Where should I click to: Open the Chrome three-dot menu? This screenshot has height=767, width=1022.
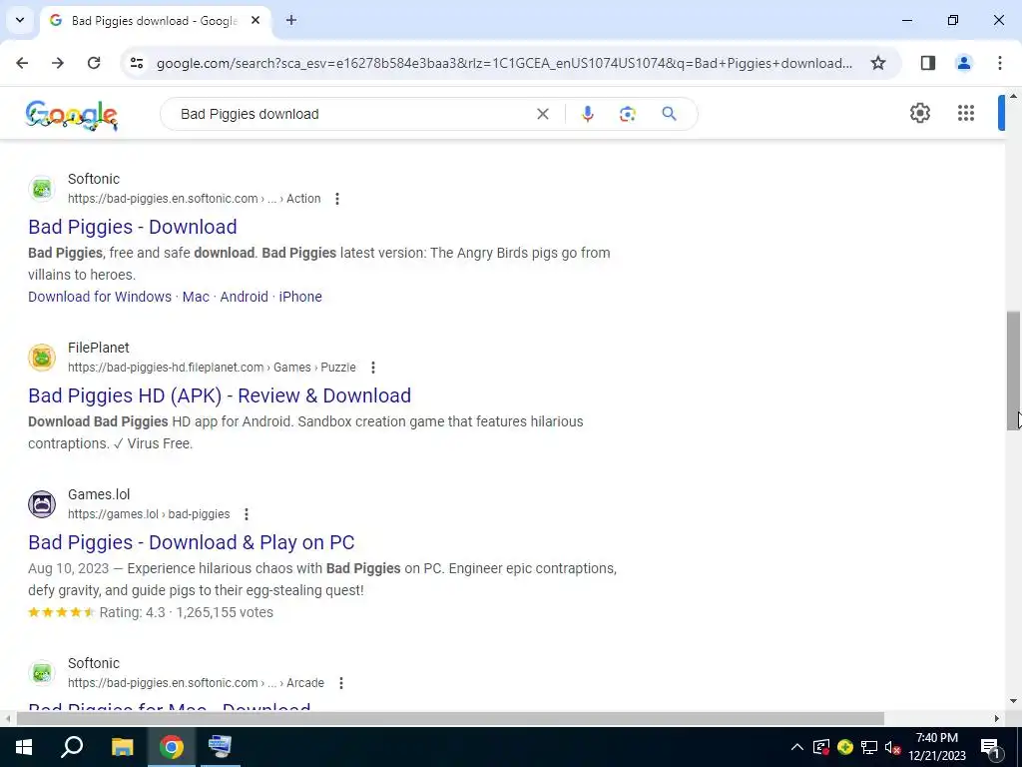coord(999,63)
